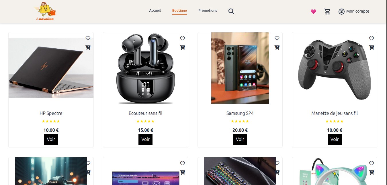Open the shopping cart in the header
The height and width of the screenshot is (185, 387).
327,11
